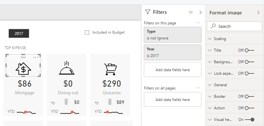Open the Year is 2017 filter card
This screenshot has width=264, height=126.
[x=172, y=52]
